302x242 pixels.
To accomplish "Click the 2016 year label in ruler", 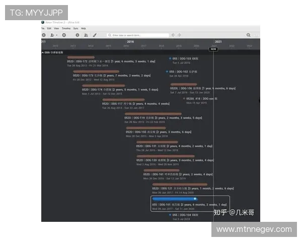I will [130, 41].
